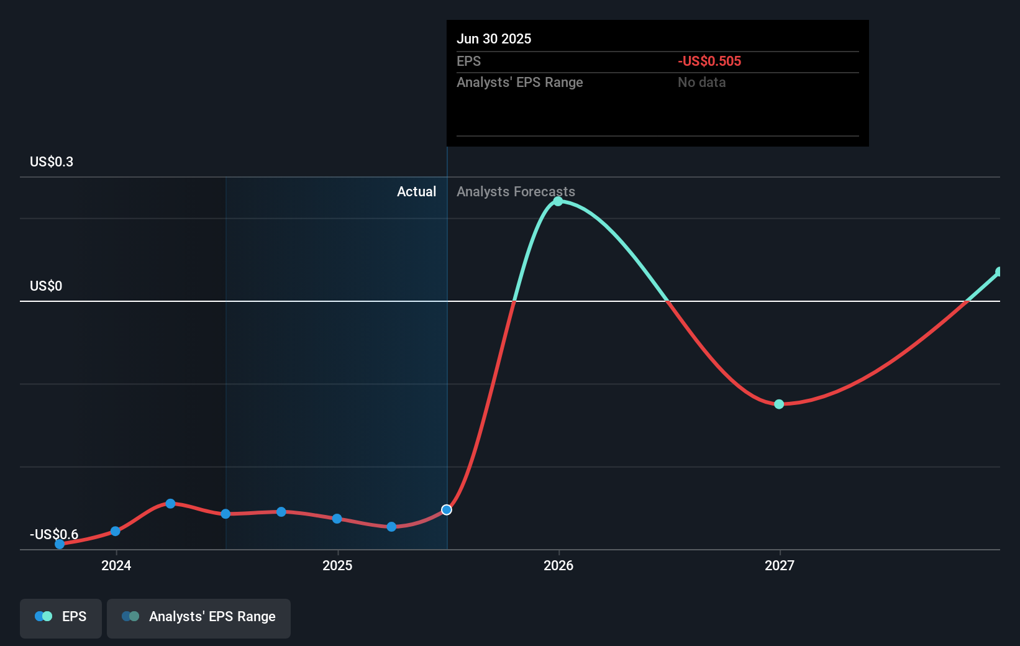1020x646 pixels.
Task: Select the first EPS data point at -US$0.6
Action: 60,544
